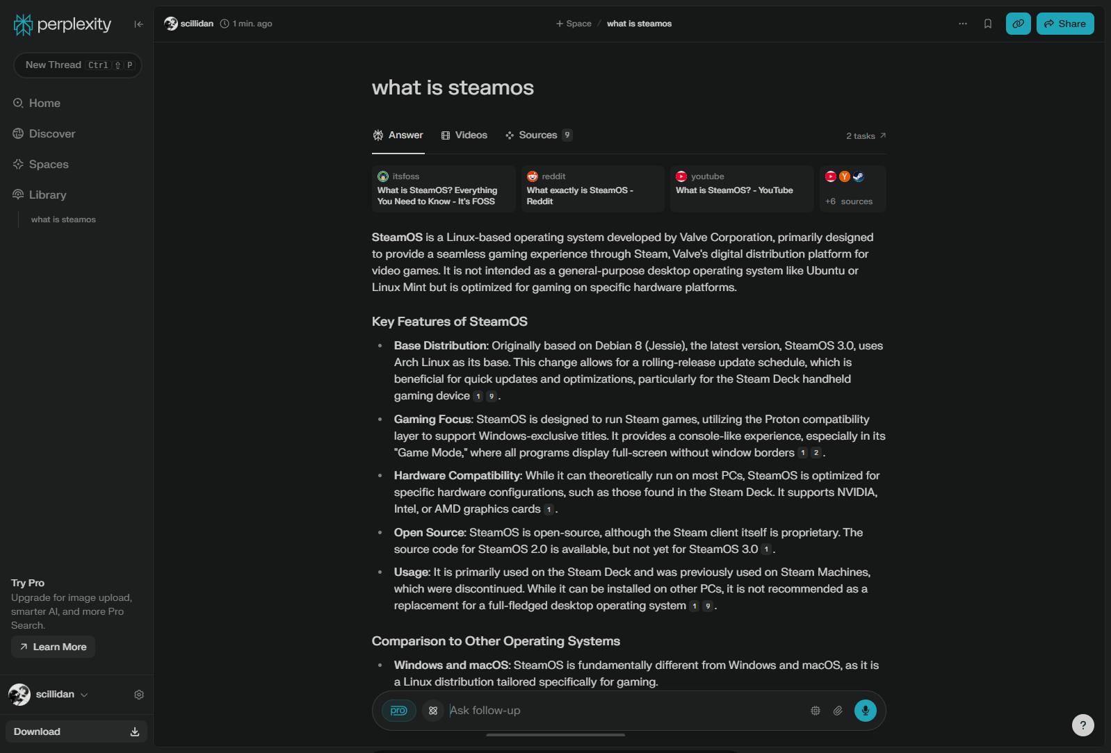Click the Share button
1111x753 pixels.
coord(1065,24)
